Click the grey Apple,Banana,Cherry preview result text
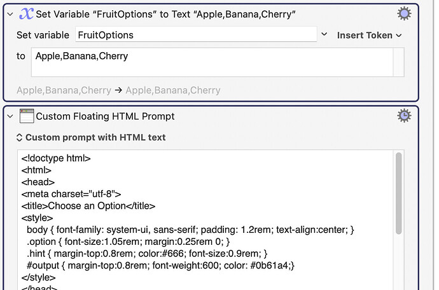Viewport: 439px width, 290px height. [x=172, y=90]
